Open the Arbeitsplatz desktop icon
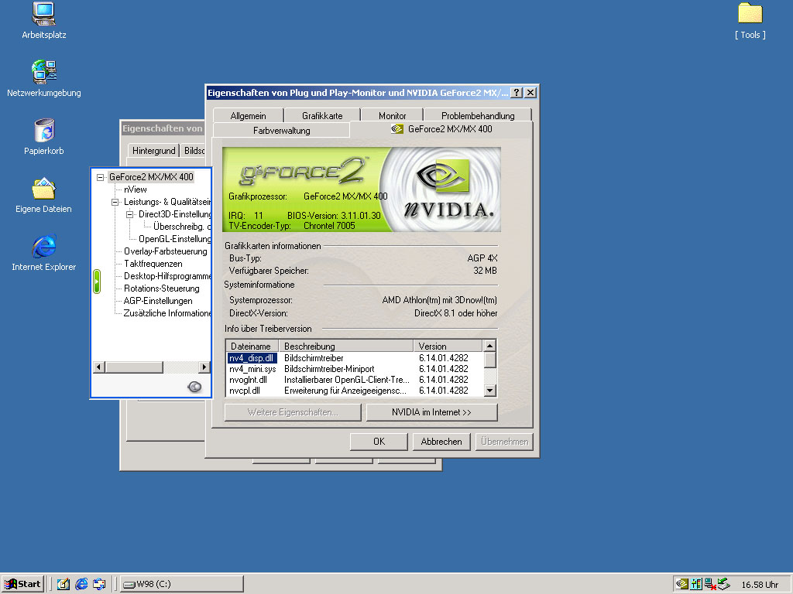This screenshot has width=793, height=594. (x=44, y=15)
